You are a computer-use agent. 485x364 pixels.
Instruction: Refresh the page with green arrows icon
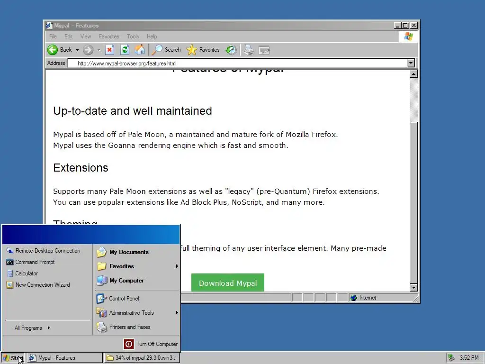[125, 50]
